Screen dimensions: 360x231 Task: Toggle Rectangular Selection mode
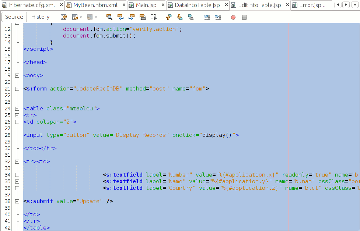click(x=153, y=17)
